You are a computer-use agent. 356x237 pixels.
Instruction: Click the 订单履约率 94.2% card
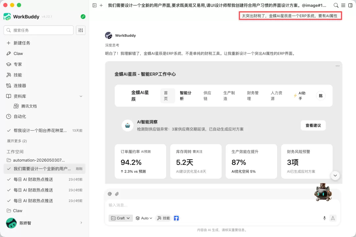click(140, 161)
